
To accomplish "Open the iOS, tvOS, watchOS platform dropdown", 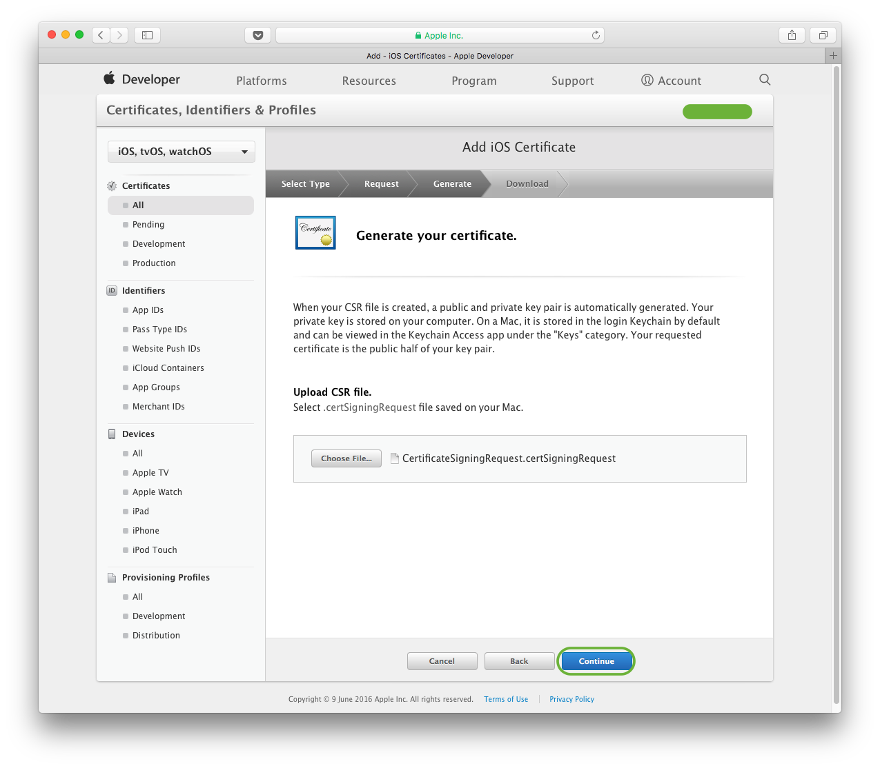I will coord(182,152).
